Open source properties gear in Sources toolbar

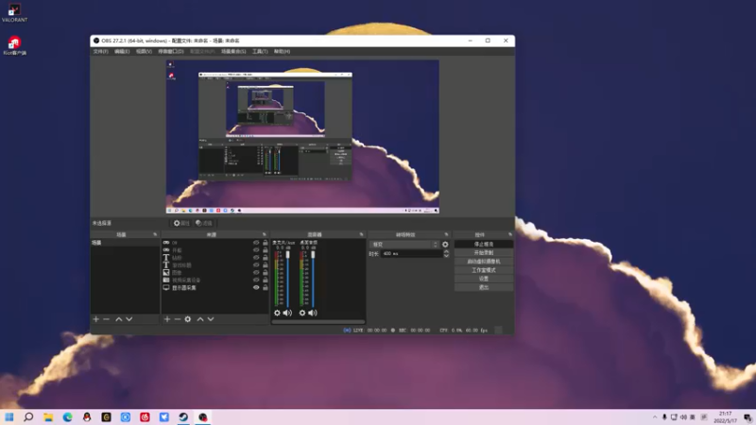[x=188, y=319]
